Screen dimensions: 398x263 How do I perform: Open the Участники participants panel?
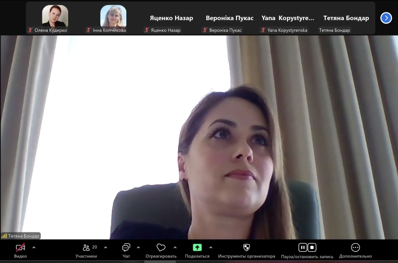(86, 248)
